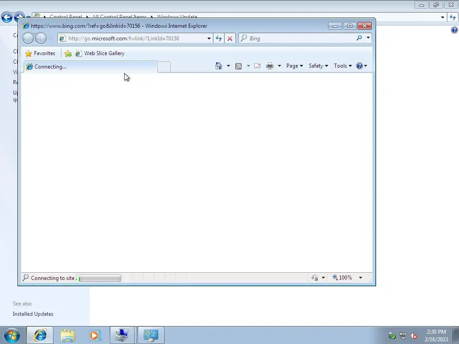Click the page loading progress bar
459x344 pixels.
[100, 278]
